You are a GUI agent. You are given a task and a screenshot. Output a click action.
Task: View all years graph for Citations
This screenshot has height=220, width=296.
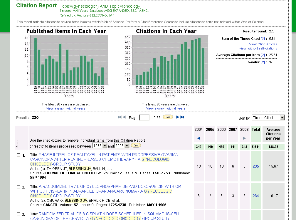tap(166, 108)
